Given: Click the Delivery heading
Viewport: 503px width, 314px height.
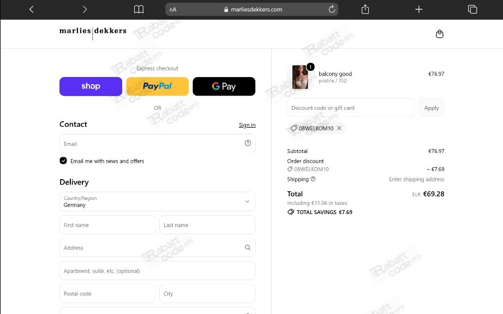Looking at the screenshot, I should pos(74,182).
